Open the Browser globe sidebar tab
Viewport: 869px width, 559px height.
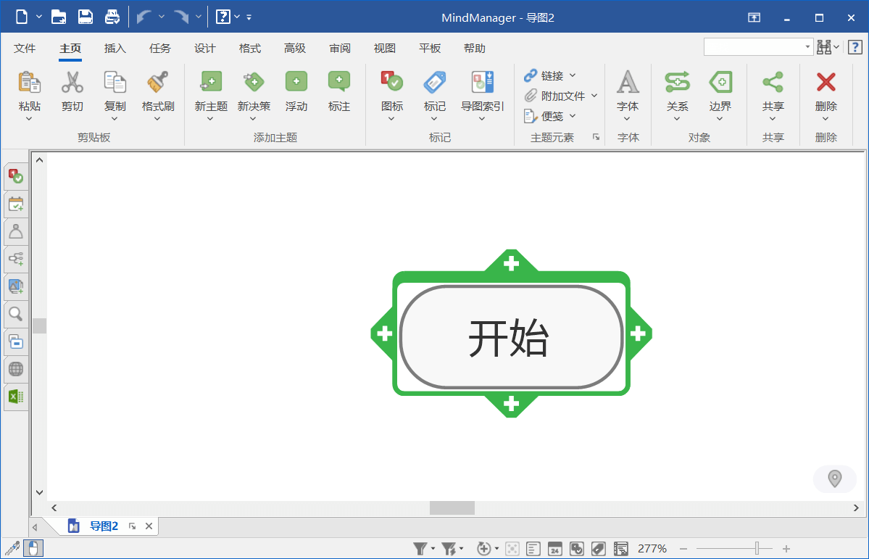point(15,369)
